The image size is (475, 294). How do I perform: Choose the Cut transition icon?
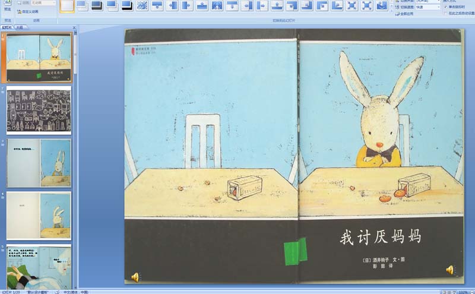click(112, 5)
